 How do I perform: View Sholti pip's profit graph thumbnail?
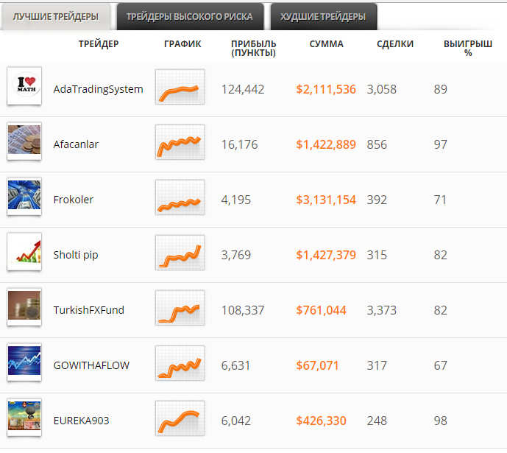pyautogui.click(x=180, y=253)
